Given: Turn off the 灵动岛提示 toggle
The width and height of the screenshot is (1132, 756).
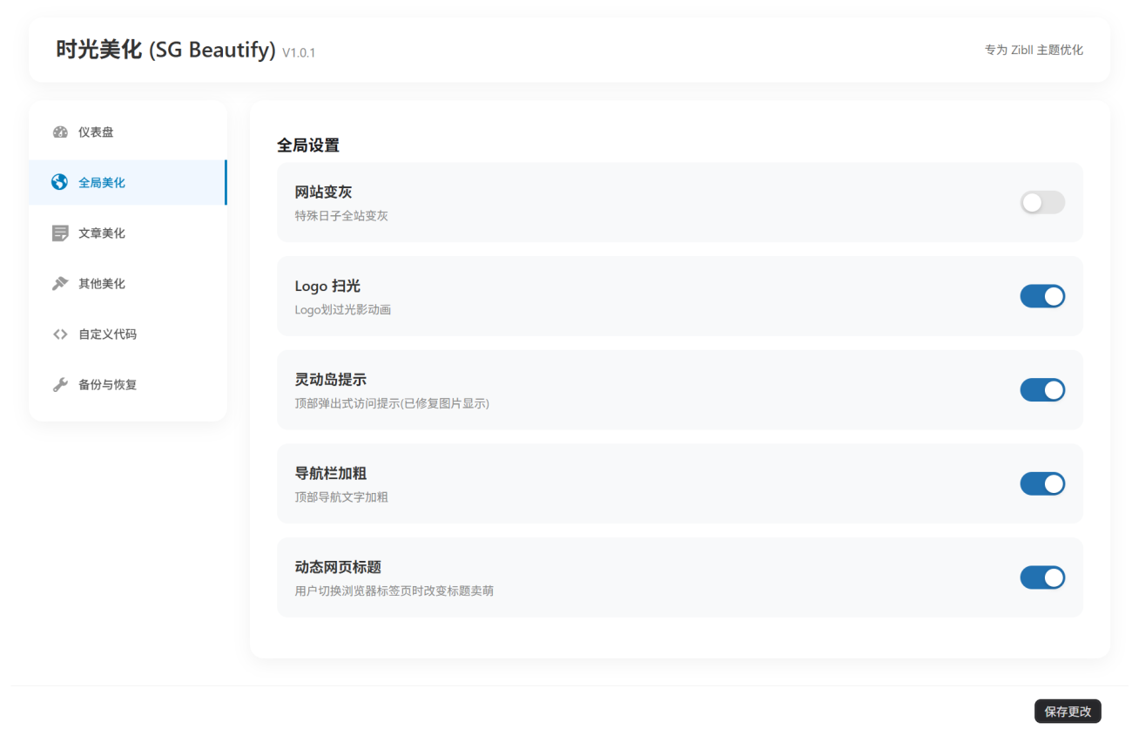Looking at the screenshot, I should click(x=1042, y=390).
